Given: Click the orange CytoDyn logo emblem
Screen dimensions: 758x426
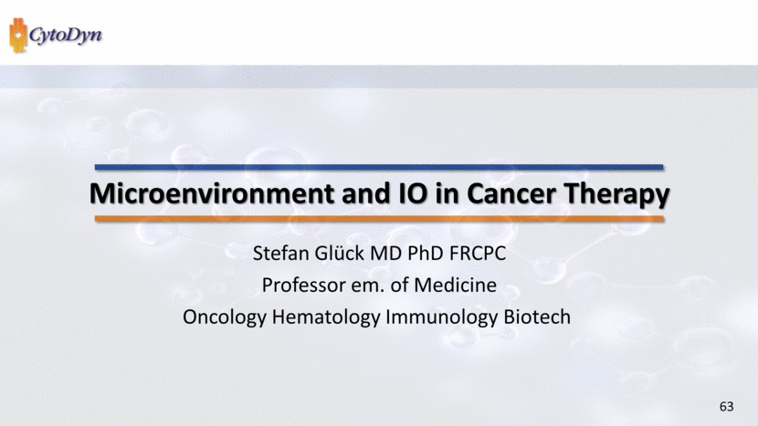Looking at the screenshot, I should (x=18, y=36).
